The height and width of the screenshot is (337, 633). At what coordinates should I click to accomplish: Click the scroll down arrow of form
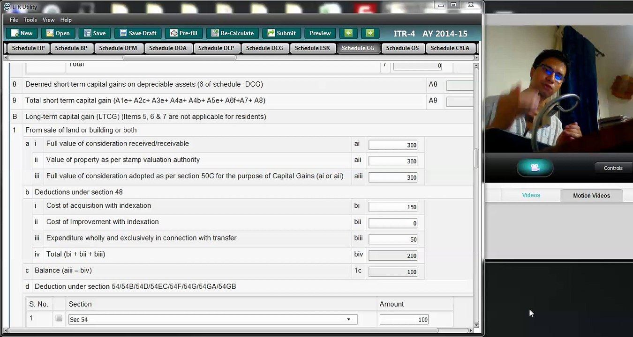476,325
